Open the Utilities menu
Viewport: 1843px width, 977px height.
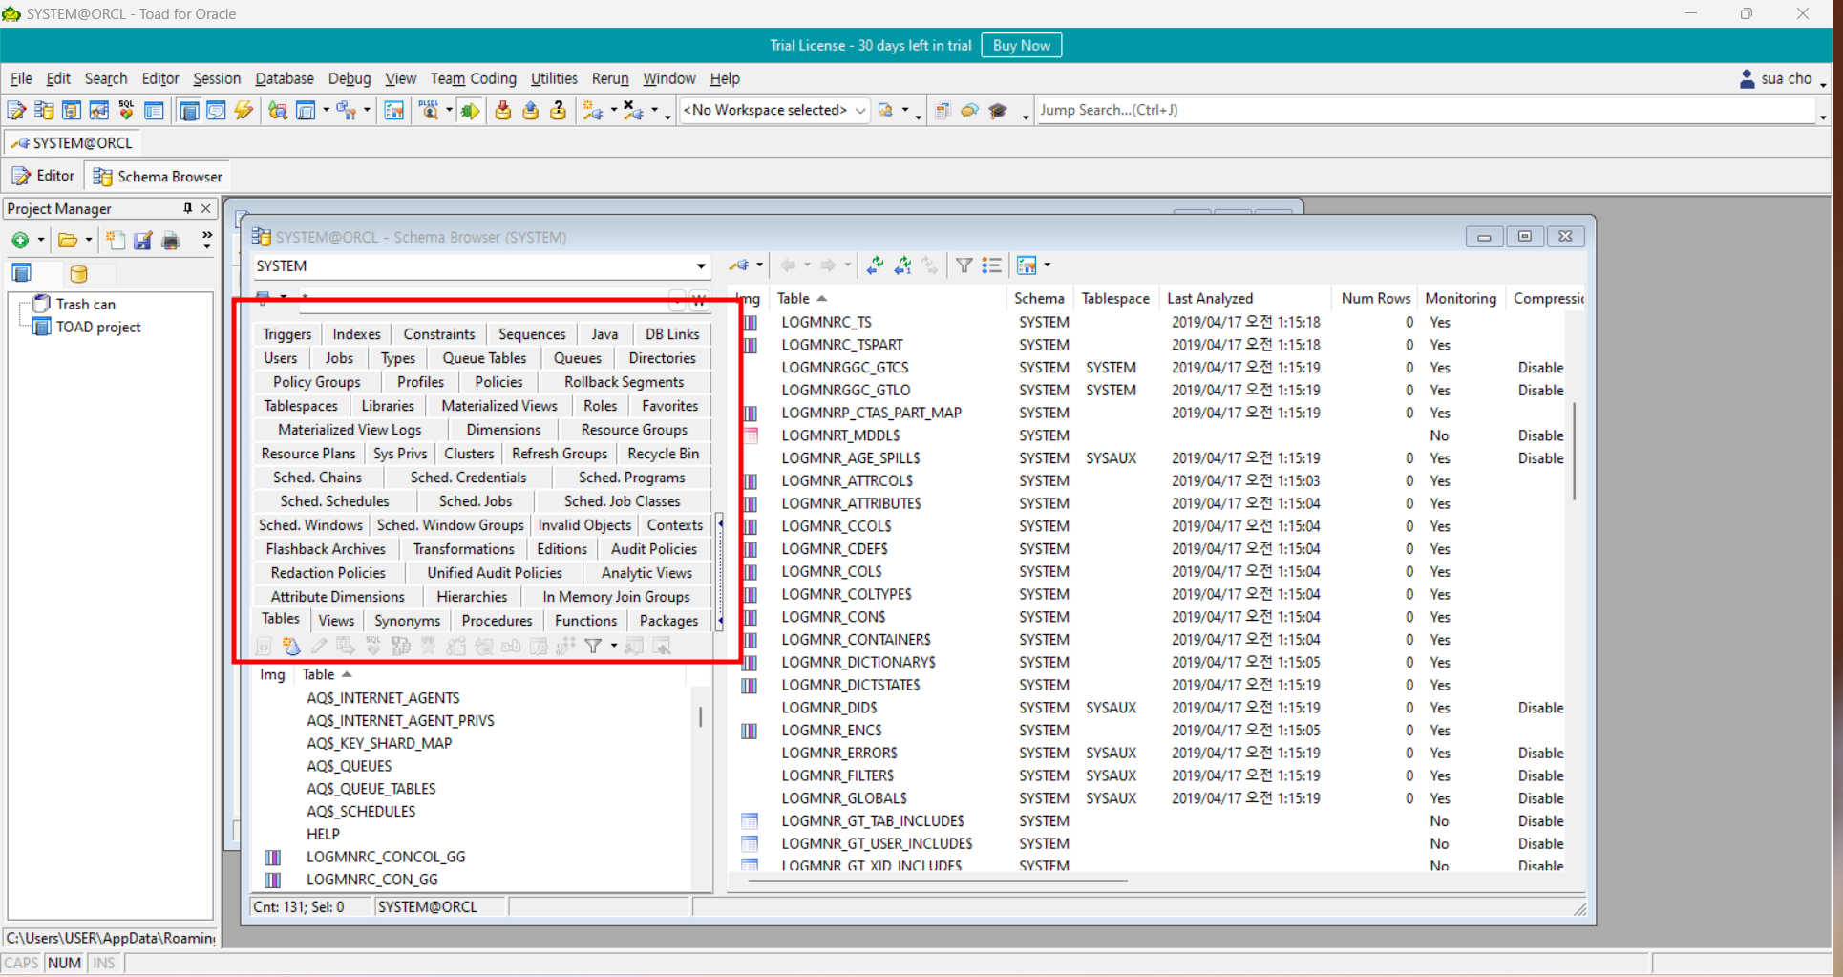(554, 79)
